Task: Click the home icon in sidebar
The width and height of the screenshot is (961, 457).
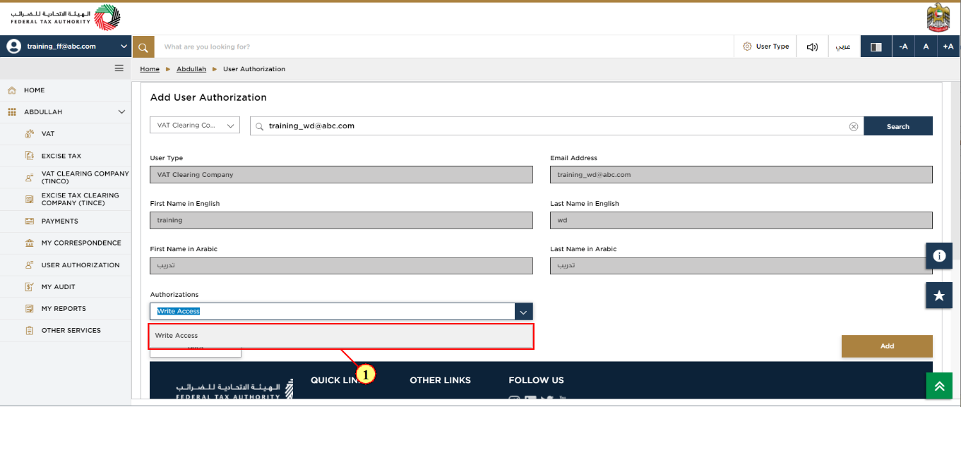Action: tap(11, 90)
